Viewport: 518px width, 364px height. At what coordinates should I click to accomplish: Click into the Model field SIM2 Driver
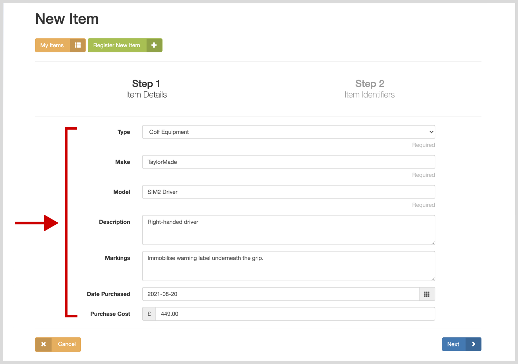pos(288,192)
